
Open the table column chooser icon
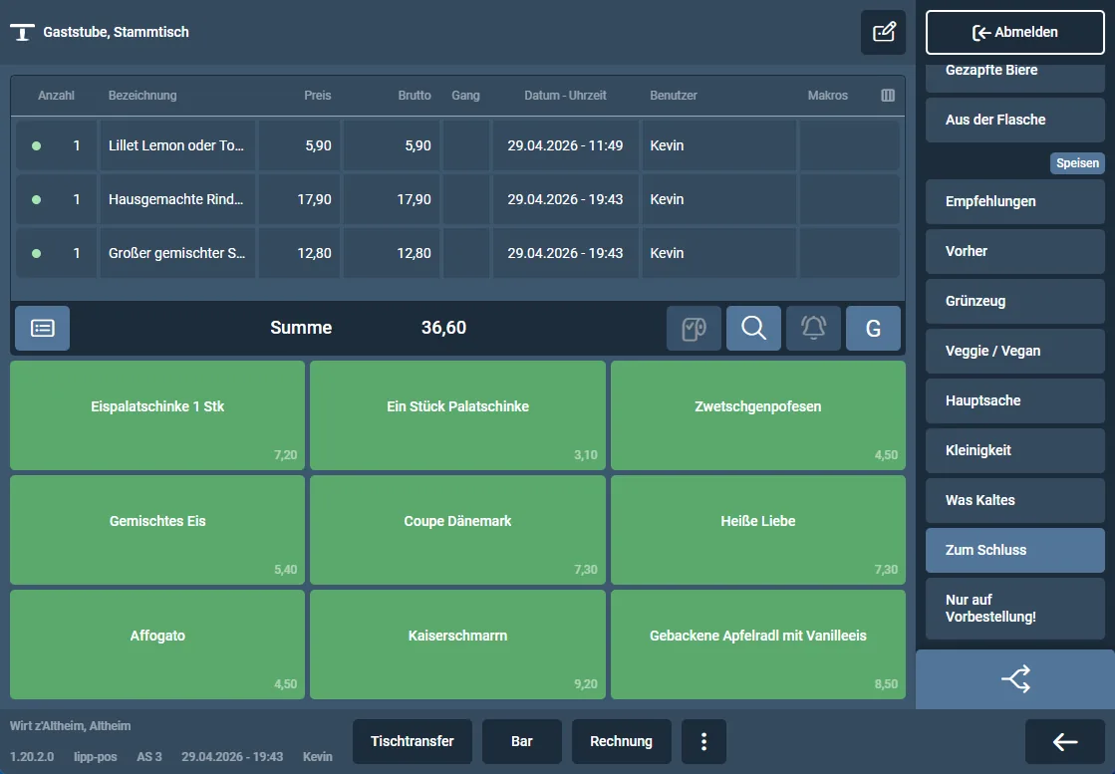pos(888,96)
